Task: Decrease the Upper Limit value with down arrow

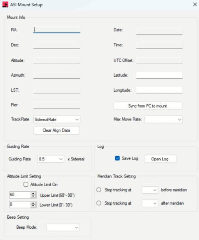Action: tap(33, 197)
